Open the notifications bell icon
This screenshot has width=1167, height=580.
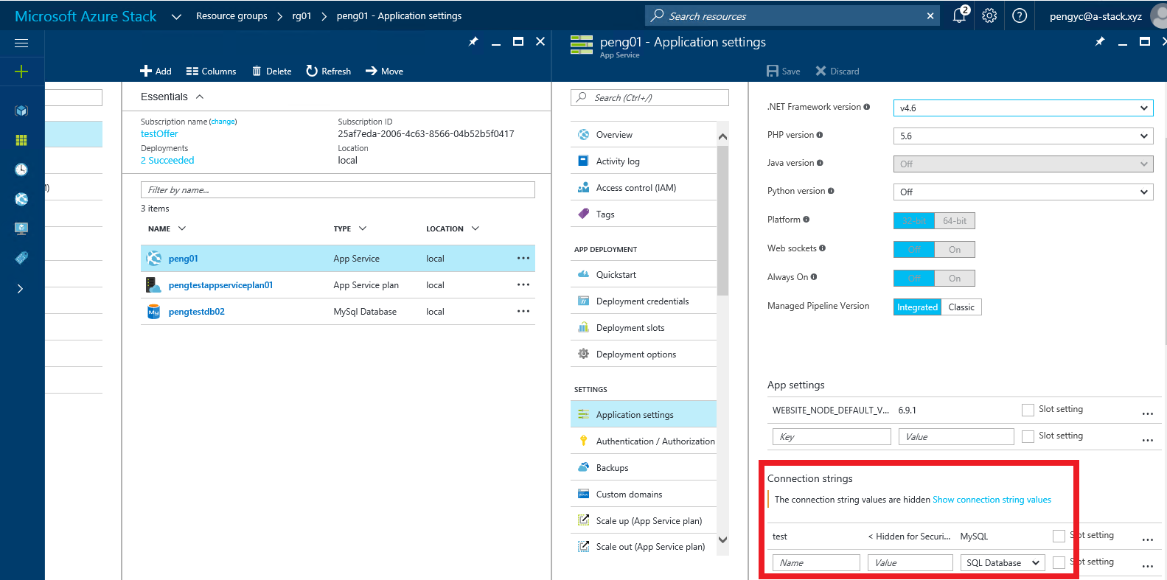[x=960, y=15]
